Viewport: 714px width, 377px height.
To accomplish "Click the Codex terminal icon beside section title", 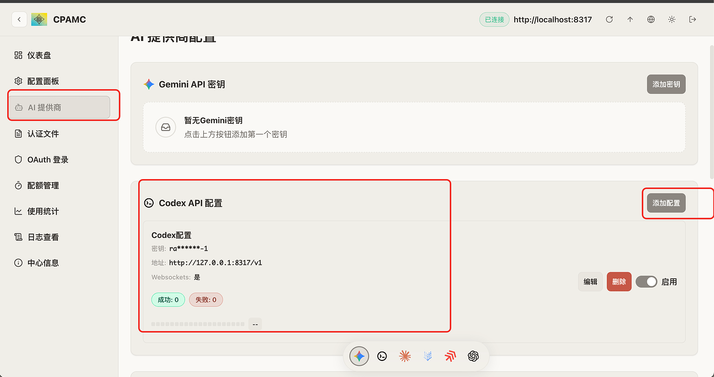I will point(149,203).
